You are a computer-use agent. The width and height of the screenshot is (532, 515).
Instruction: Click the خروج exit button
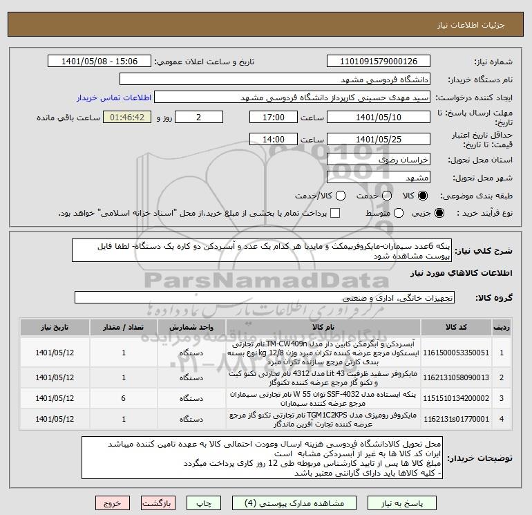coord(113,503)
